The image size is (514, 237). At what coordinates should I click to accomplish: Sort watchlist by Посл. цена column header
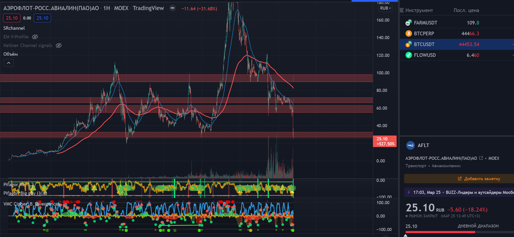[467, 10]
